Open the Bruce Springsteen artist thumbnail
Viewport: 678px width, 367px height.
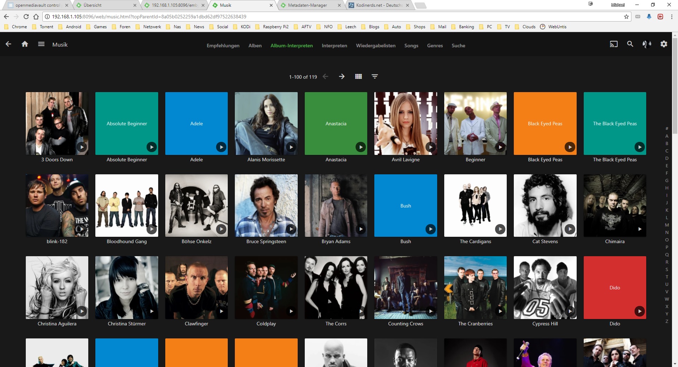266,205
